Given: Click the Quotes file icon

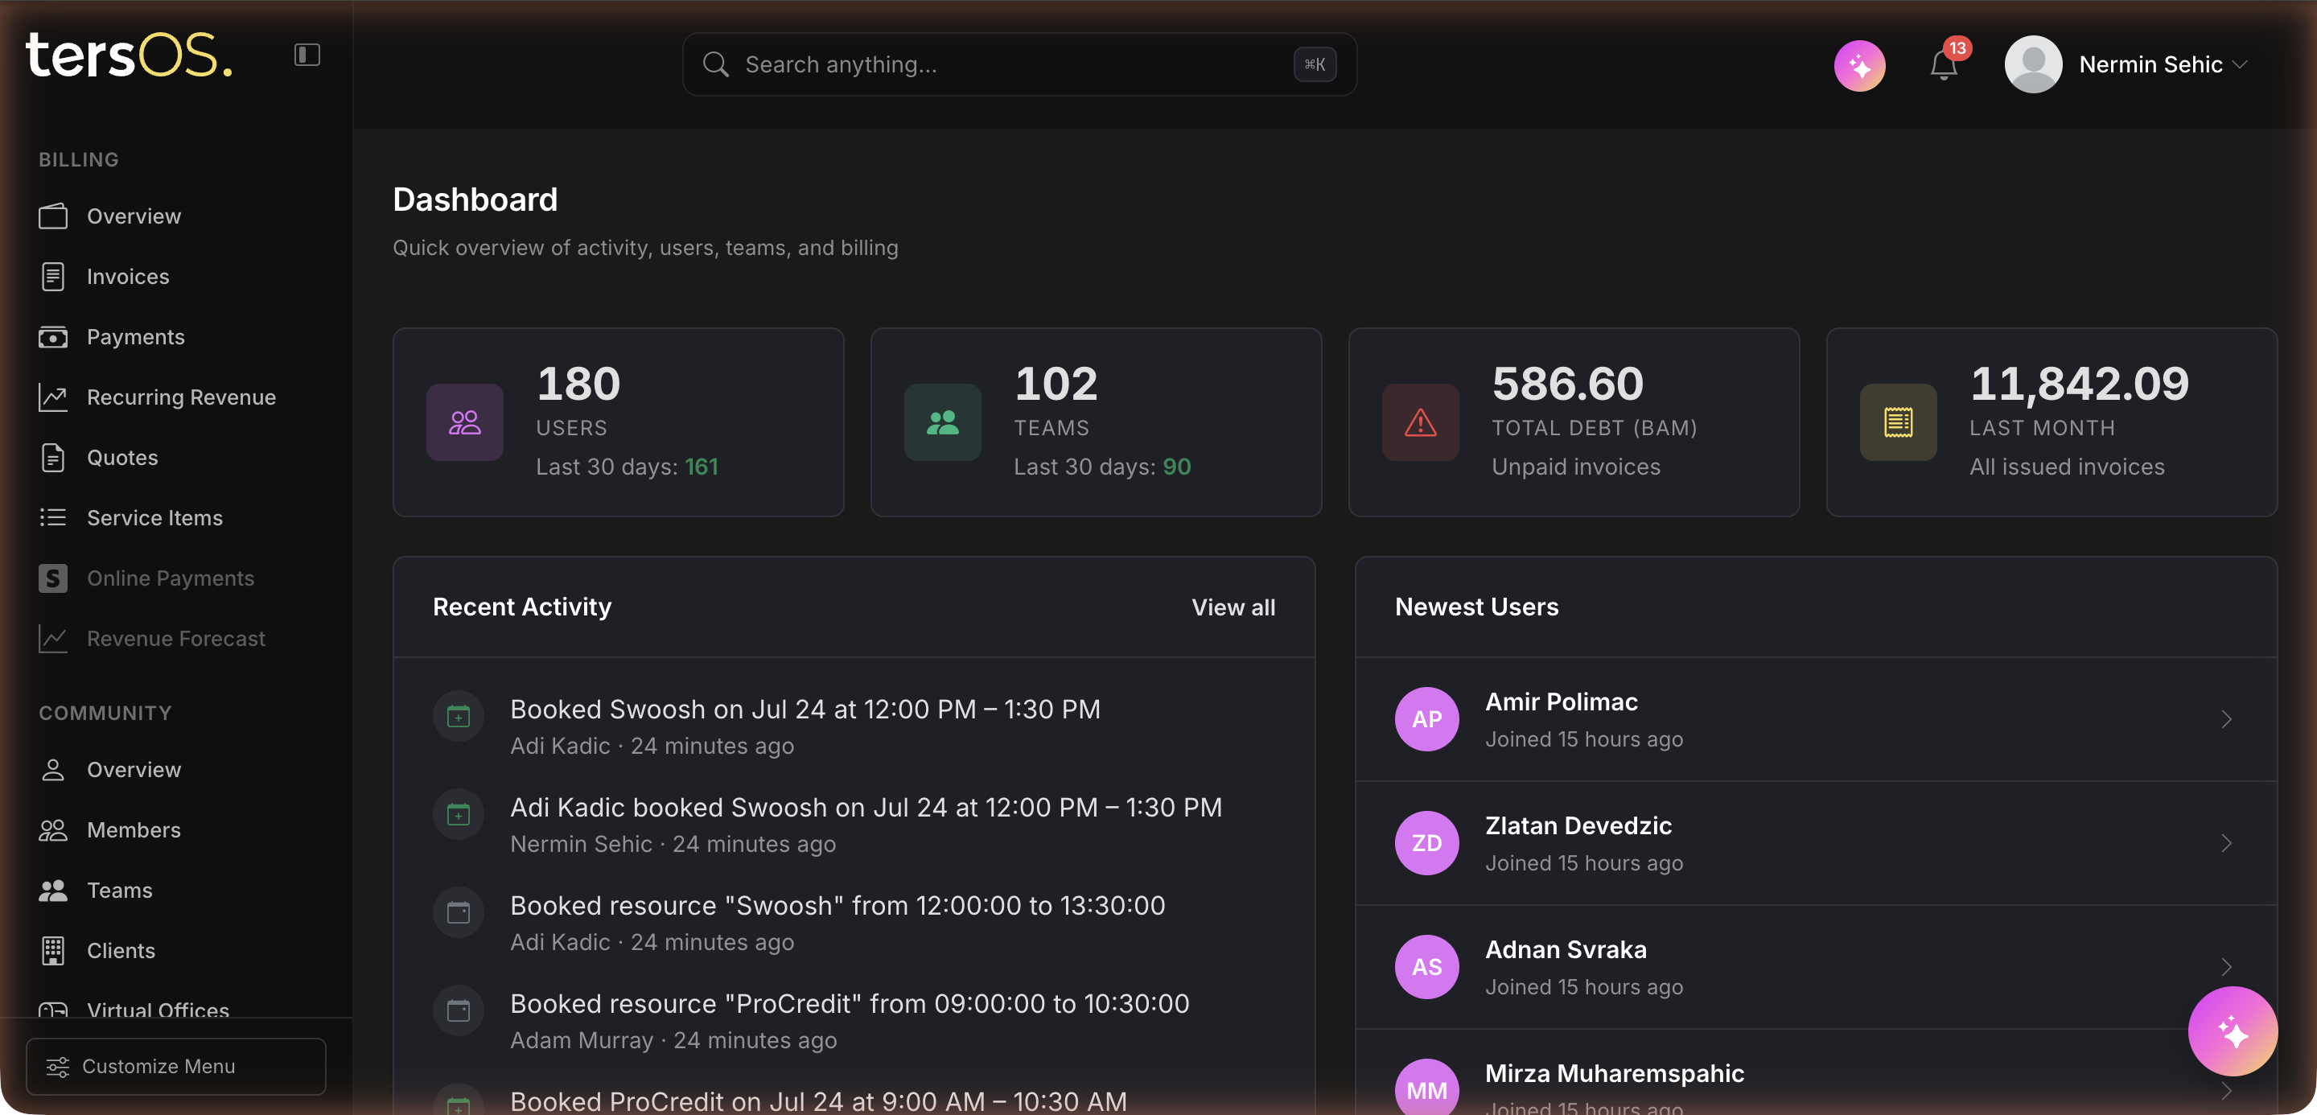Looking at the screenshot, I should click(53, 457).
